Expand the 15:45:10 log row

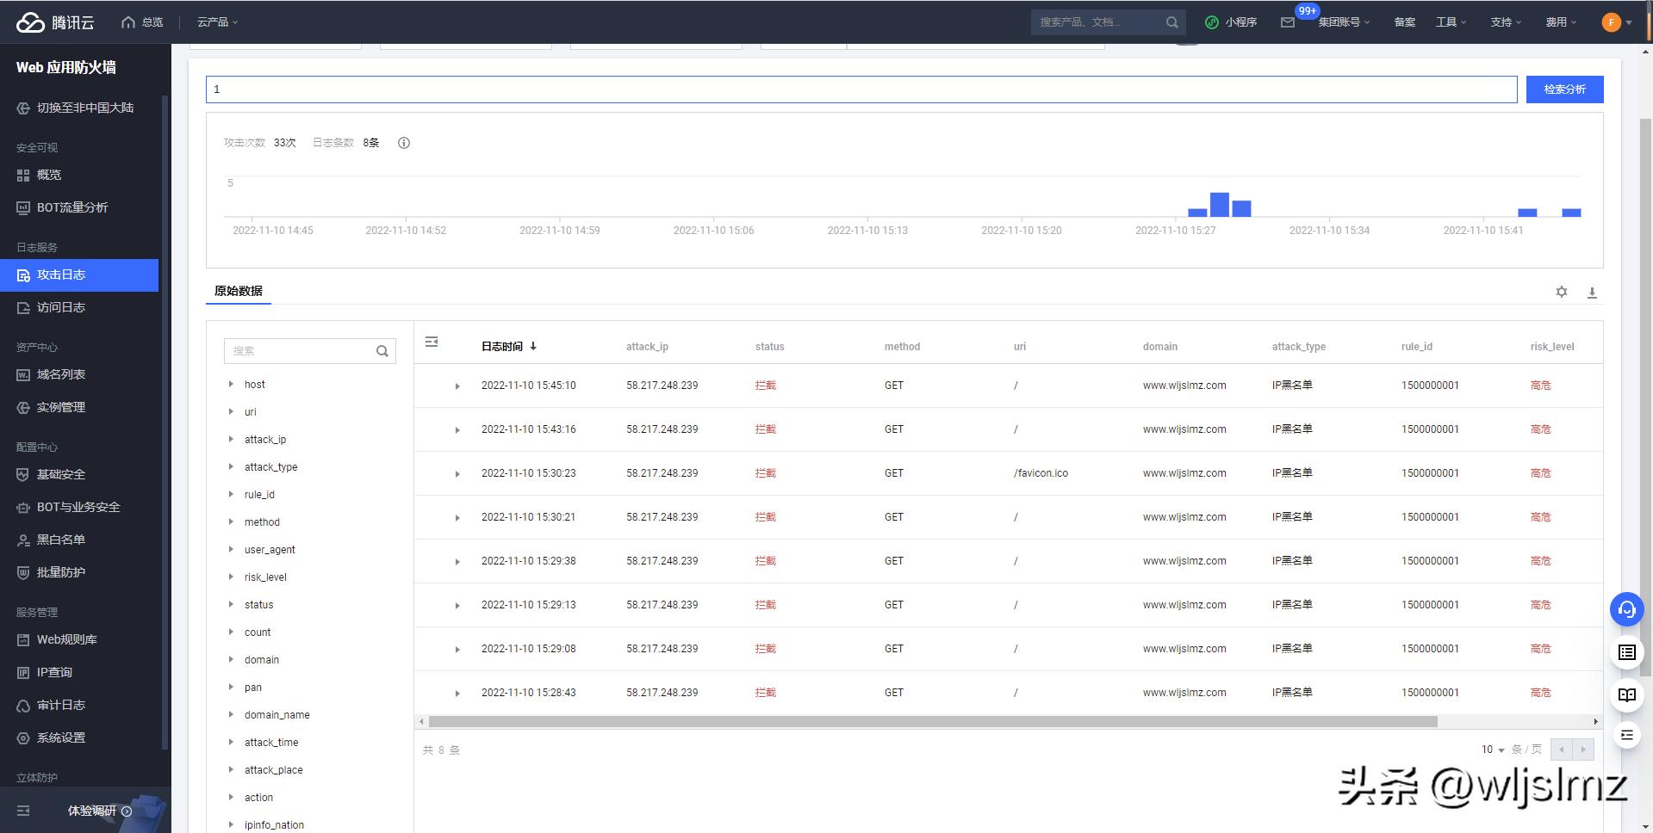[x=457, y=386]
